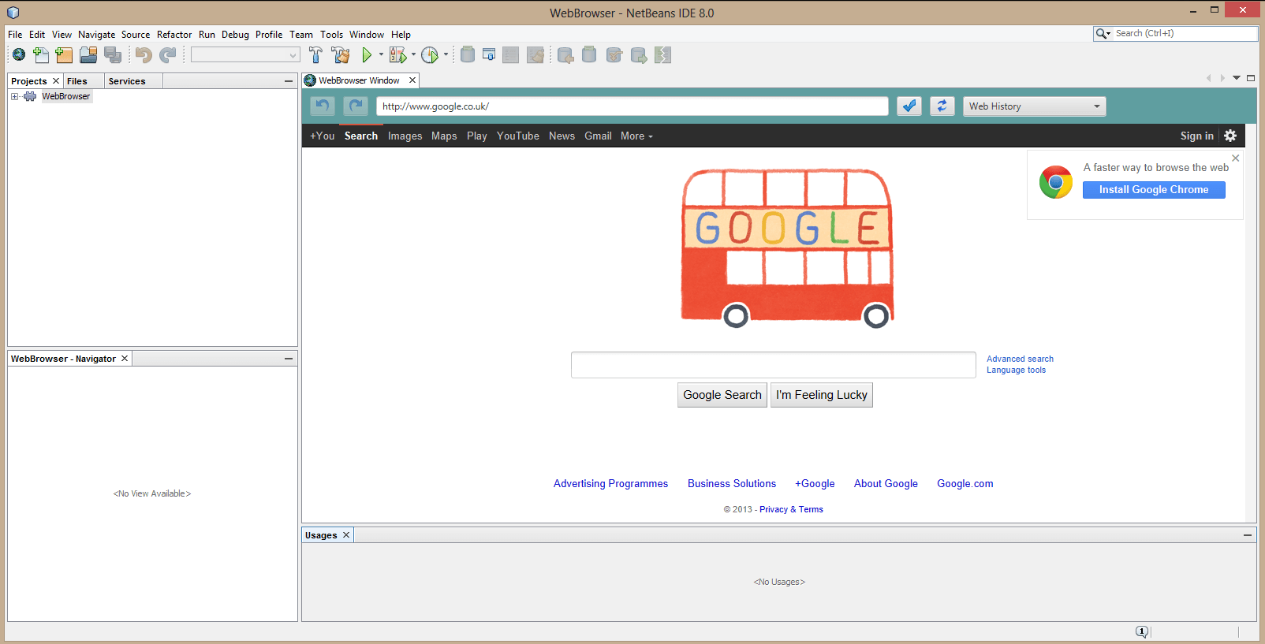Click the Install Google Chrome button
The image size is (1265, 644).
pos(1153,190)
